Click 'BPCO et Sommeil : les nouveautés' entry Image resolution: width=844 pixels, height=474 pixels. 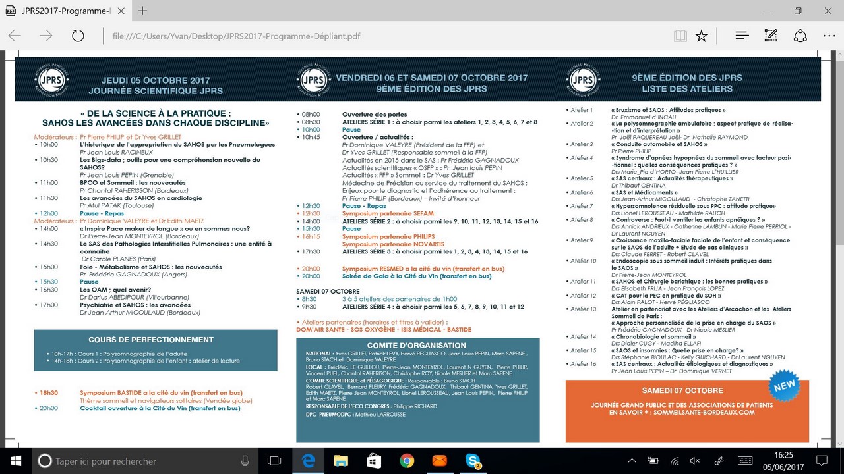pos(133,182)
